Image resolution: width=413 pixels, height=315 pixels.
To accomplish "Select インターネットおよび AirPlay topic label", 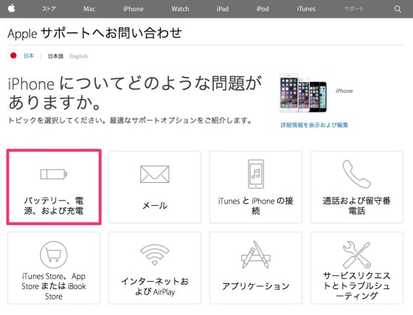I will tap(155, 286).
